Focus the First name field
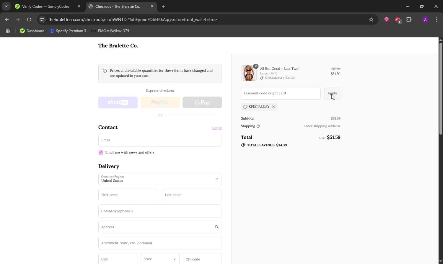This screenshot has width=443, height=264. 128,195
